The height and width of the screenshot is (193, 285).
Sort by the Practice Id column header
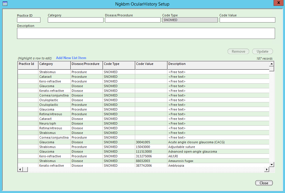click(28, 66)
